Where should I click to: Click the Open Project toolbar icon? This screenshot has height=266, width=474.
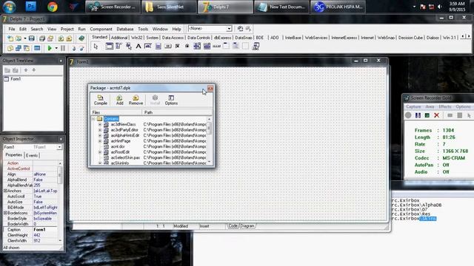50,38
